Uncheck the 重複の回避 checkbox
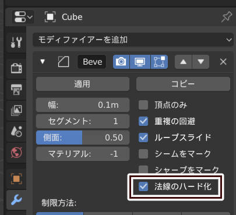This screenshot has width=236, height=215. [x=143, y=121]
